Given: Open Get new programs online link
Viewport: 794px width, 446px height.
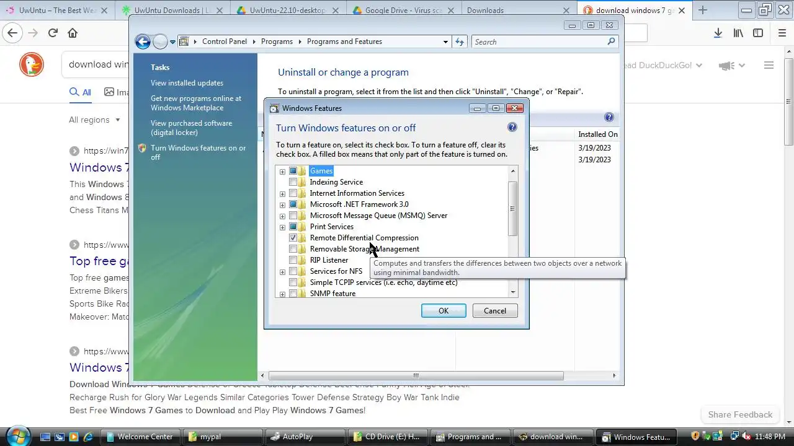Looking at the screenshot, I should tap(196, 103).
